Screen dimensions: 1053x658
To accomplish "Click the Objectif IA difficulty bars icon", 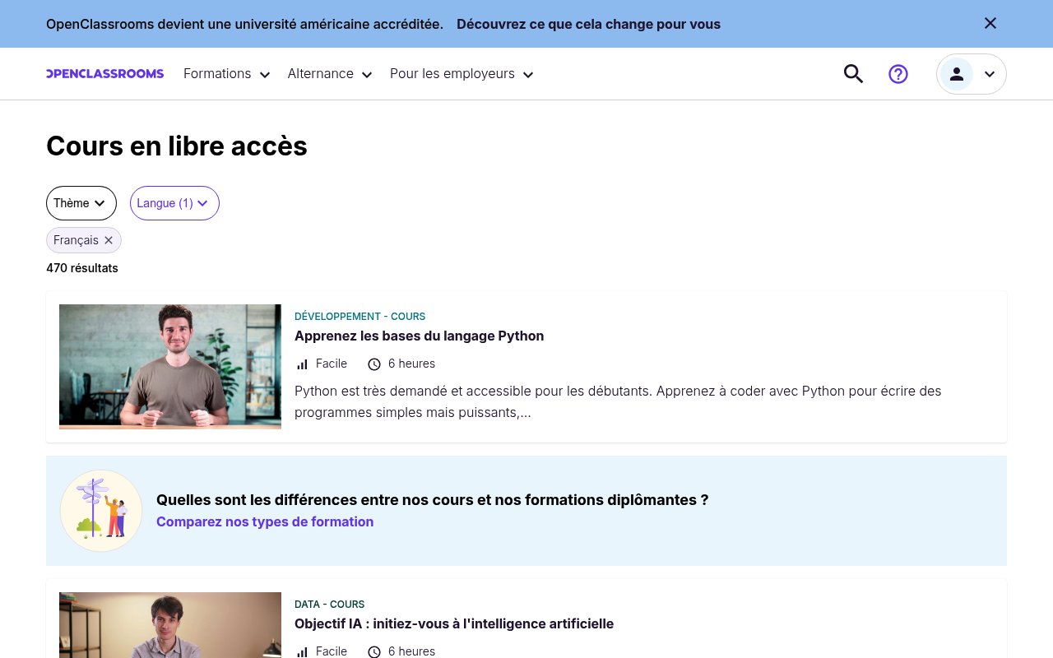I will pos(302,652).
